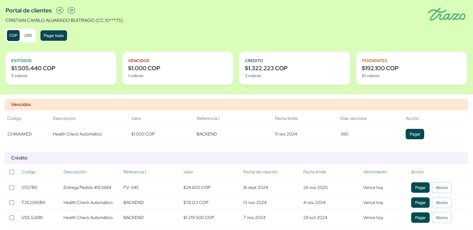Select the COP currency option

coord(13,36)
